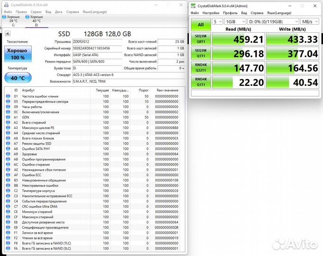The width and height of the screenshot is (323, 256).
Task: Click the interface field UASP (Serial ATA)
Action: pyautogui.click(x=97, y=55)
